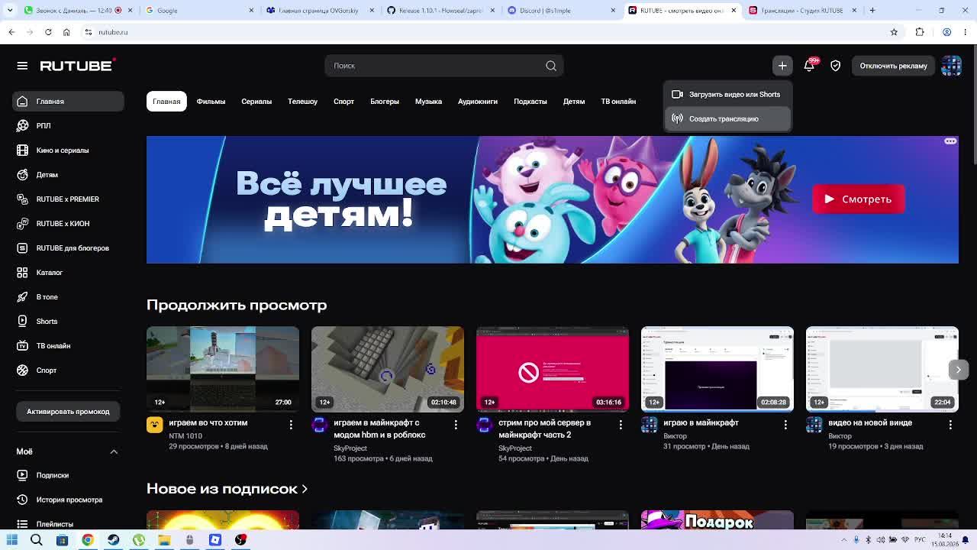
Task: Open SkyProject channel under hbm video
Action: tap(350, 448)
